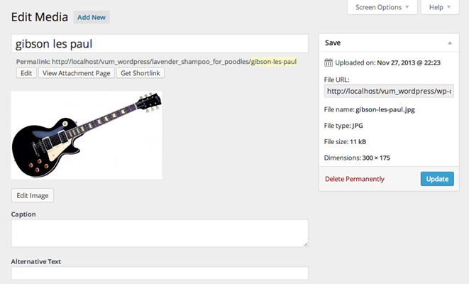469x284 pixels.
Task: Expand the Help dropdown tab
Action: (440, 7)
